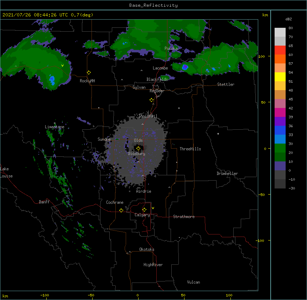
Task: Click the Blackfalds town label
Action: tap(157, 79)
